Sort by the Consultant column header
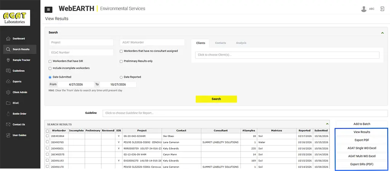 click(x=221, y=131)
